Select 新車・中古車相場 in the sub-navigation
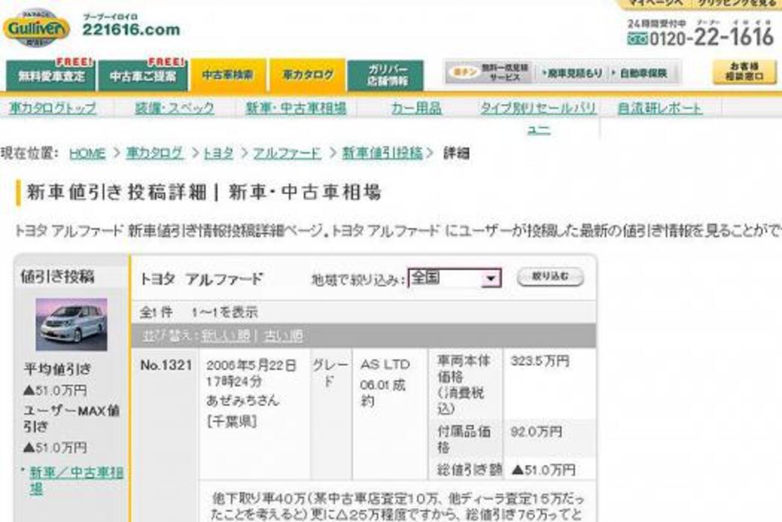The image size is (782, 522). pos(296,108)
